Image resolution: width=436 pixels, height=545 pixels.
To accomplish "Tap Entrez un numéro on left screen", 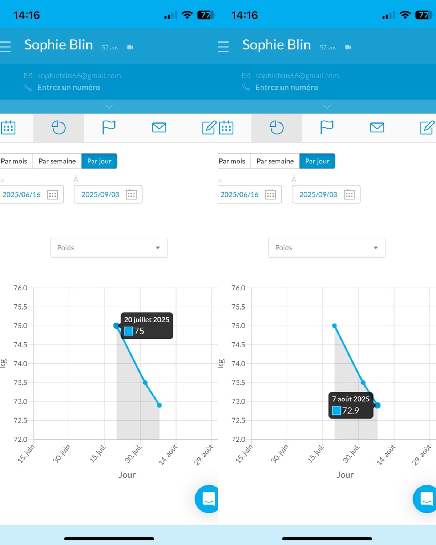I will (69, 88).
